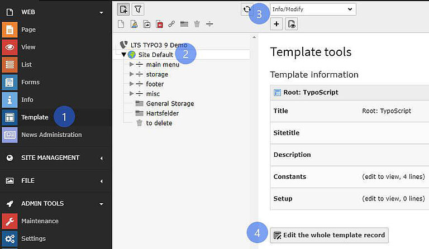The width and height of the screenshot is (429, 249).
Task: Open the Forms module
Action: point(9,82)
